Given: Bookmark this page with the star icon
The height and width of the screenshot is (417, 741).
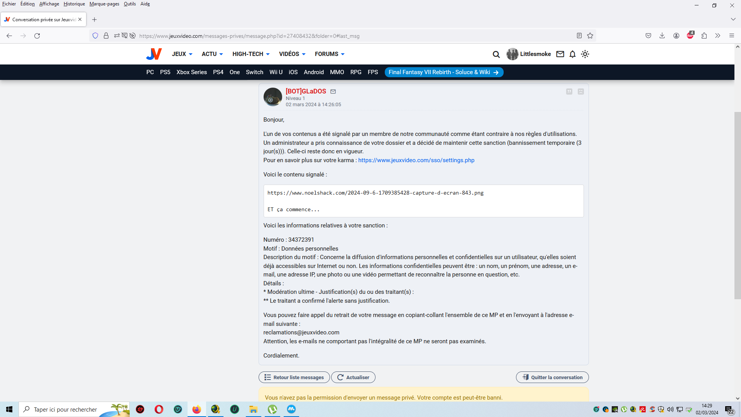Looking at the screenshot, I should [590, 36].
